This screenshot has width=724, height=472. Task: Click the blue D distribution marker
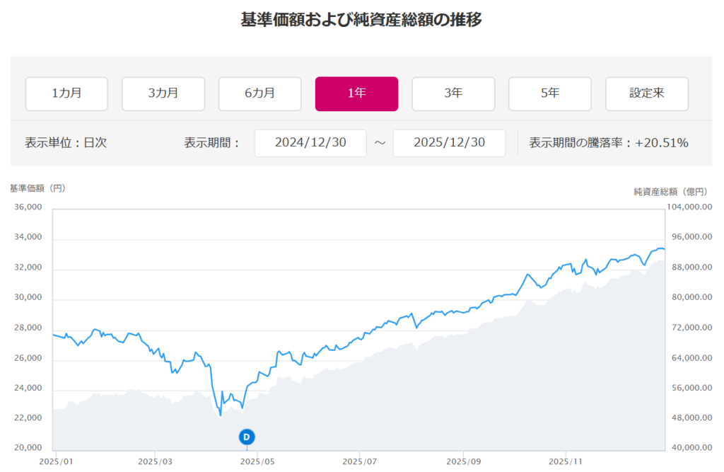point(246,437)
